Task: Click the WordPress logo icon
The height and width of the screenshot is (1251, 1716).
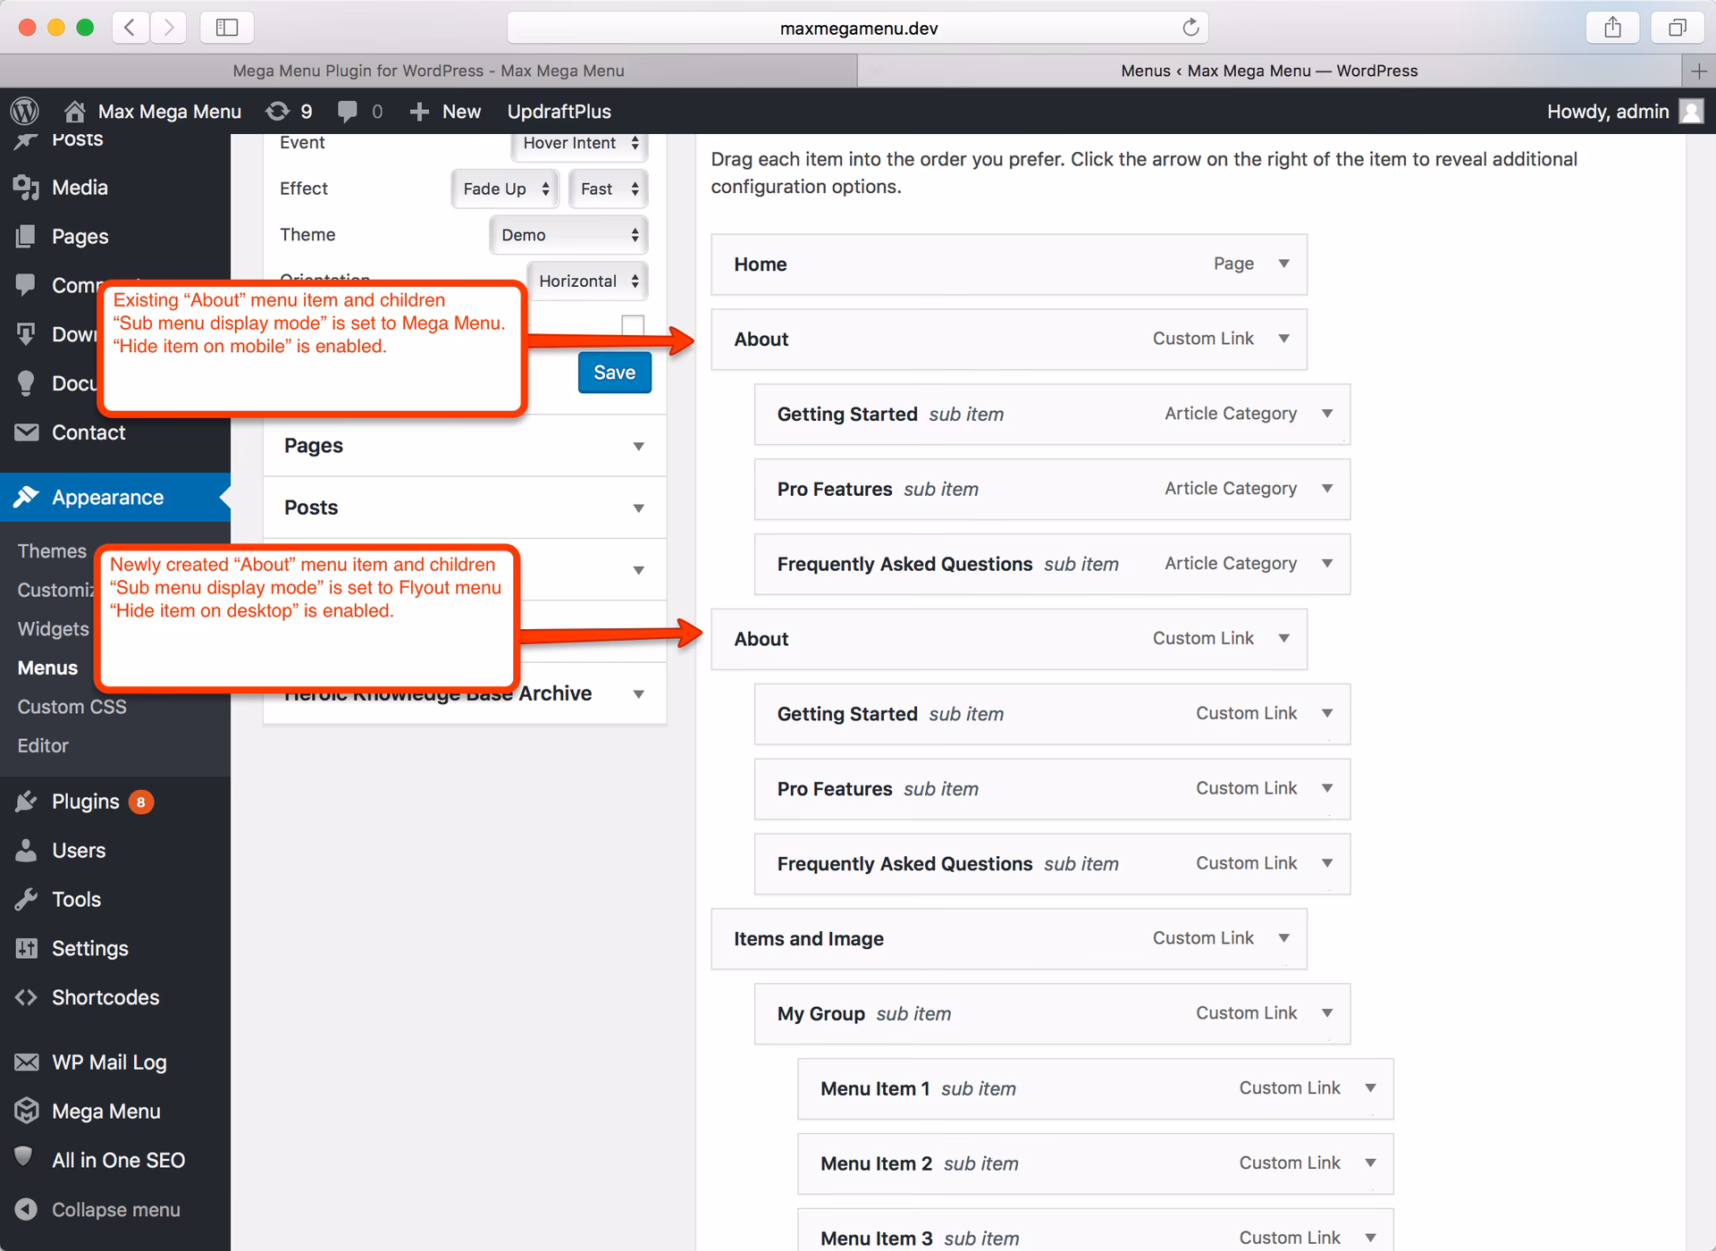Action: coord(25,111)
